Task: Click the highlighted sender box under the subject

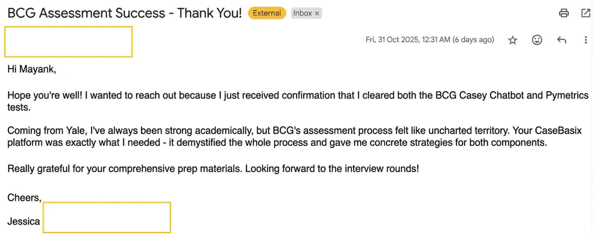Action: [x=68, y=42]
